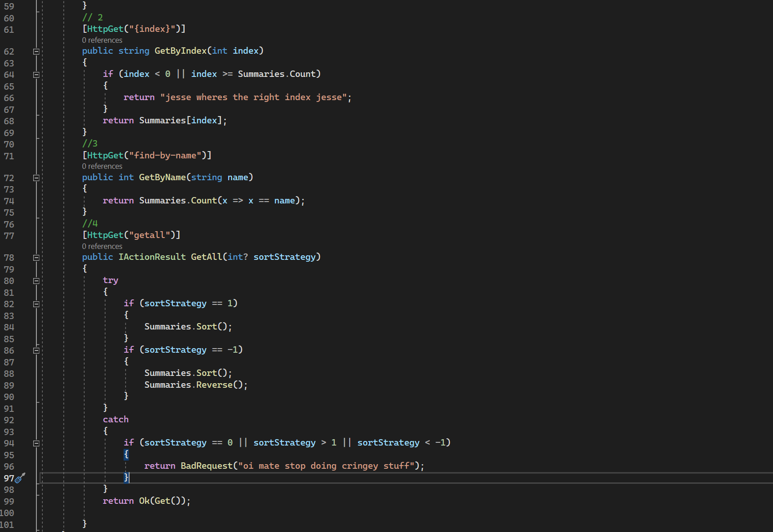
Task: Collapse the GetByIndex method fold marker
Action: point(36,51)
